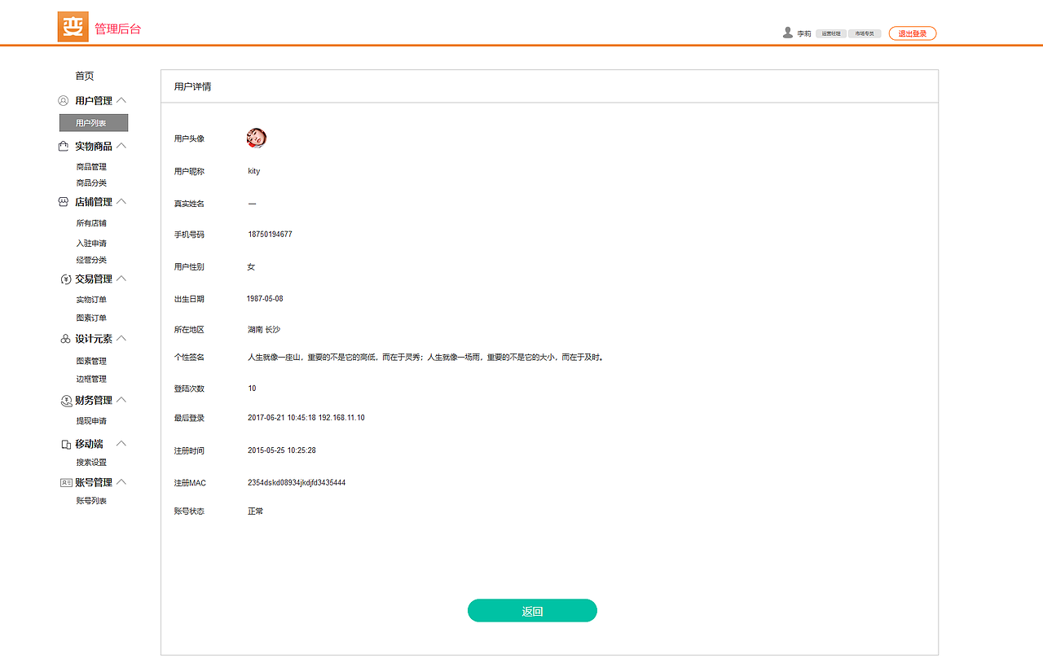Collapse the 账号管理 section chevron
1043x672 pixels.
click(121, 482)
